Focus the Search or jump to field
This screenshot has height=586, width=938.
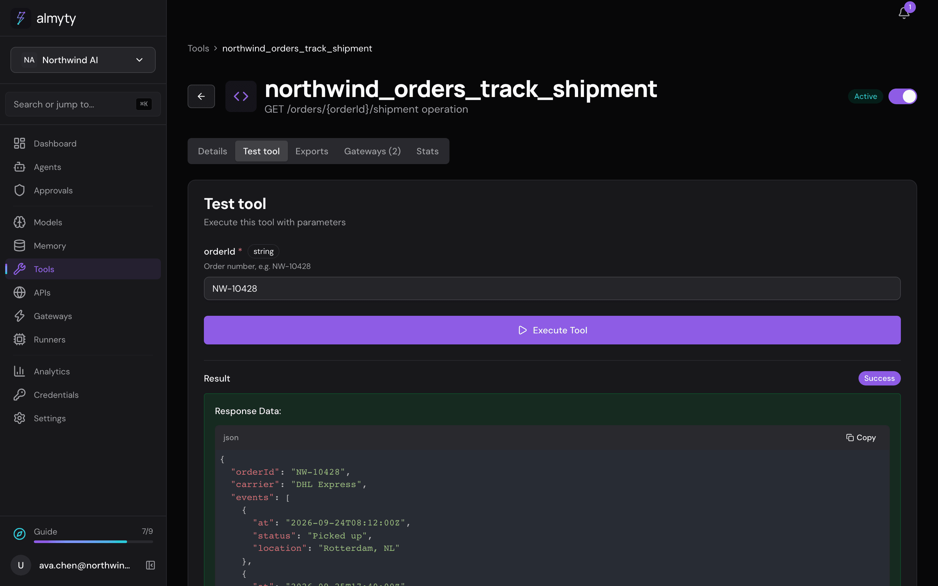tap(83, 104)
